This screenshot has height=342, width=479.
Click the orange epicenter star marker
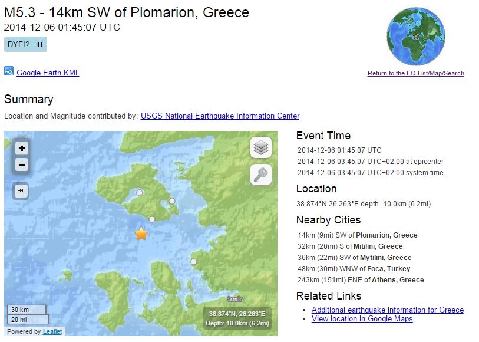tap(141, 234)
